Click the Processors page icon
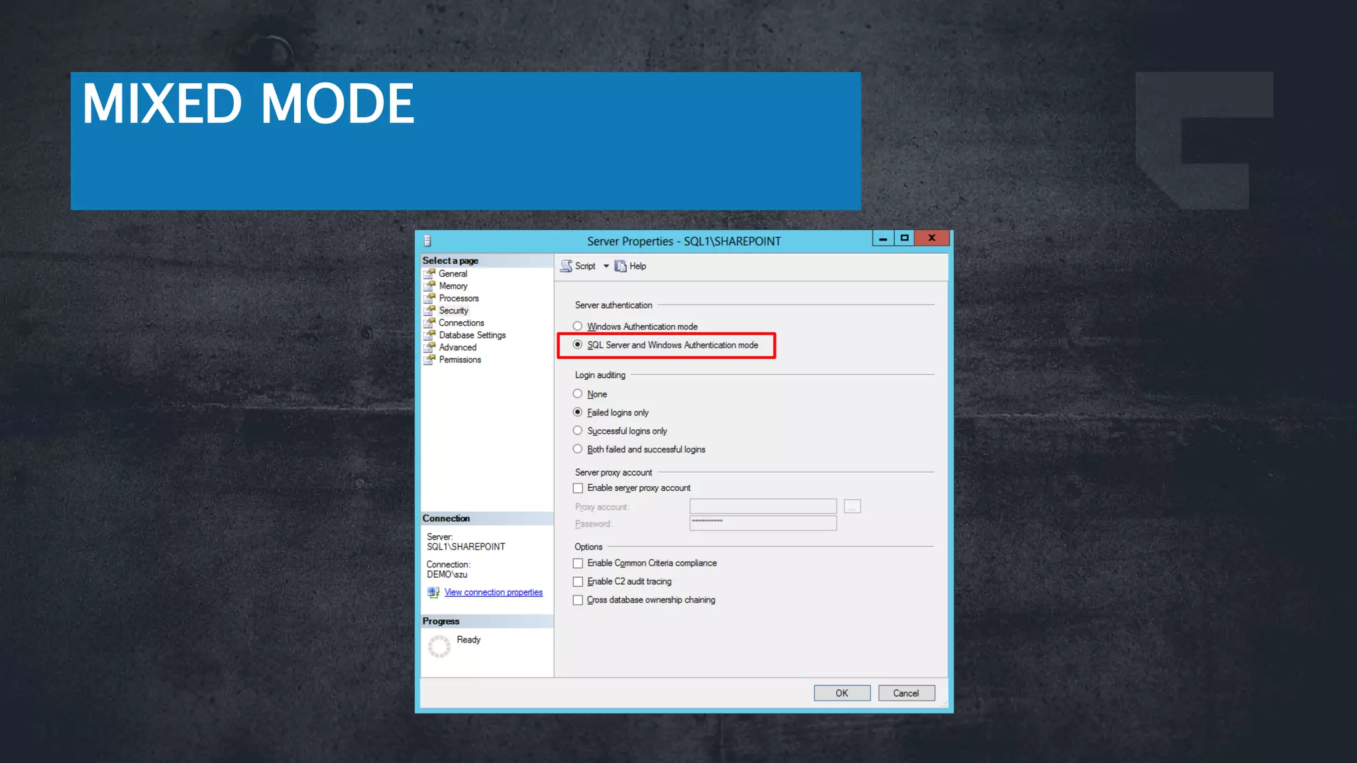Viewport: 1357px width, 763px height. 429,298
